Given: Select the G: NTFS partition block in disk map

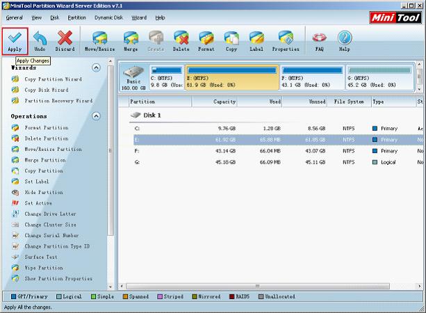Looking at the screenshot, I should [x=379, y=77].
